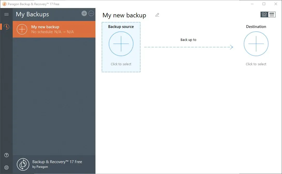Screen dimensions: 282x174
Task: Remove backup with the minus icon
Action: coord(91,13)
